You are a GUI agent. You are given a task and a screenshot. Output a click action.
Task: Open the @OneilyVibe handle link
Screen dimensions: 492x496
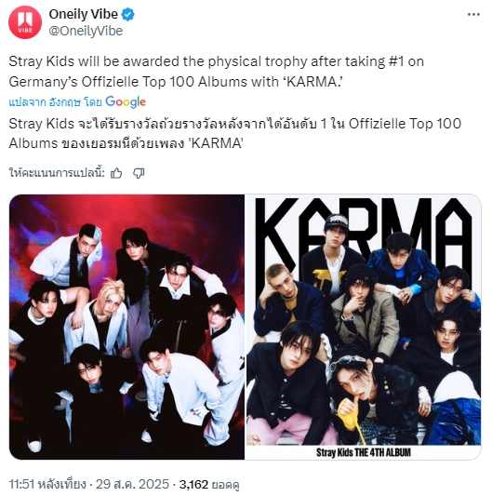[x=86, y=31]
